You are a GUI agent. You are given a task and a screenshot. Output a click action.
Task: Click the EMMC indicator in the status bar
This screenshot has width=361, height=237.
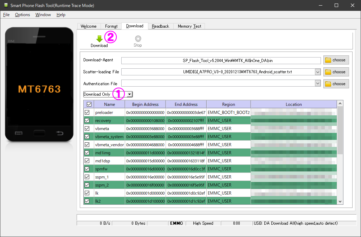[x=176, y=223]
